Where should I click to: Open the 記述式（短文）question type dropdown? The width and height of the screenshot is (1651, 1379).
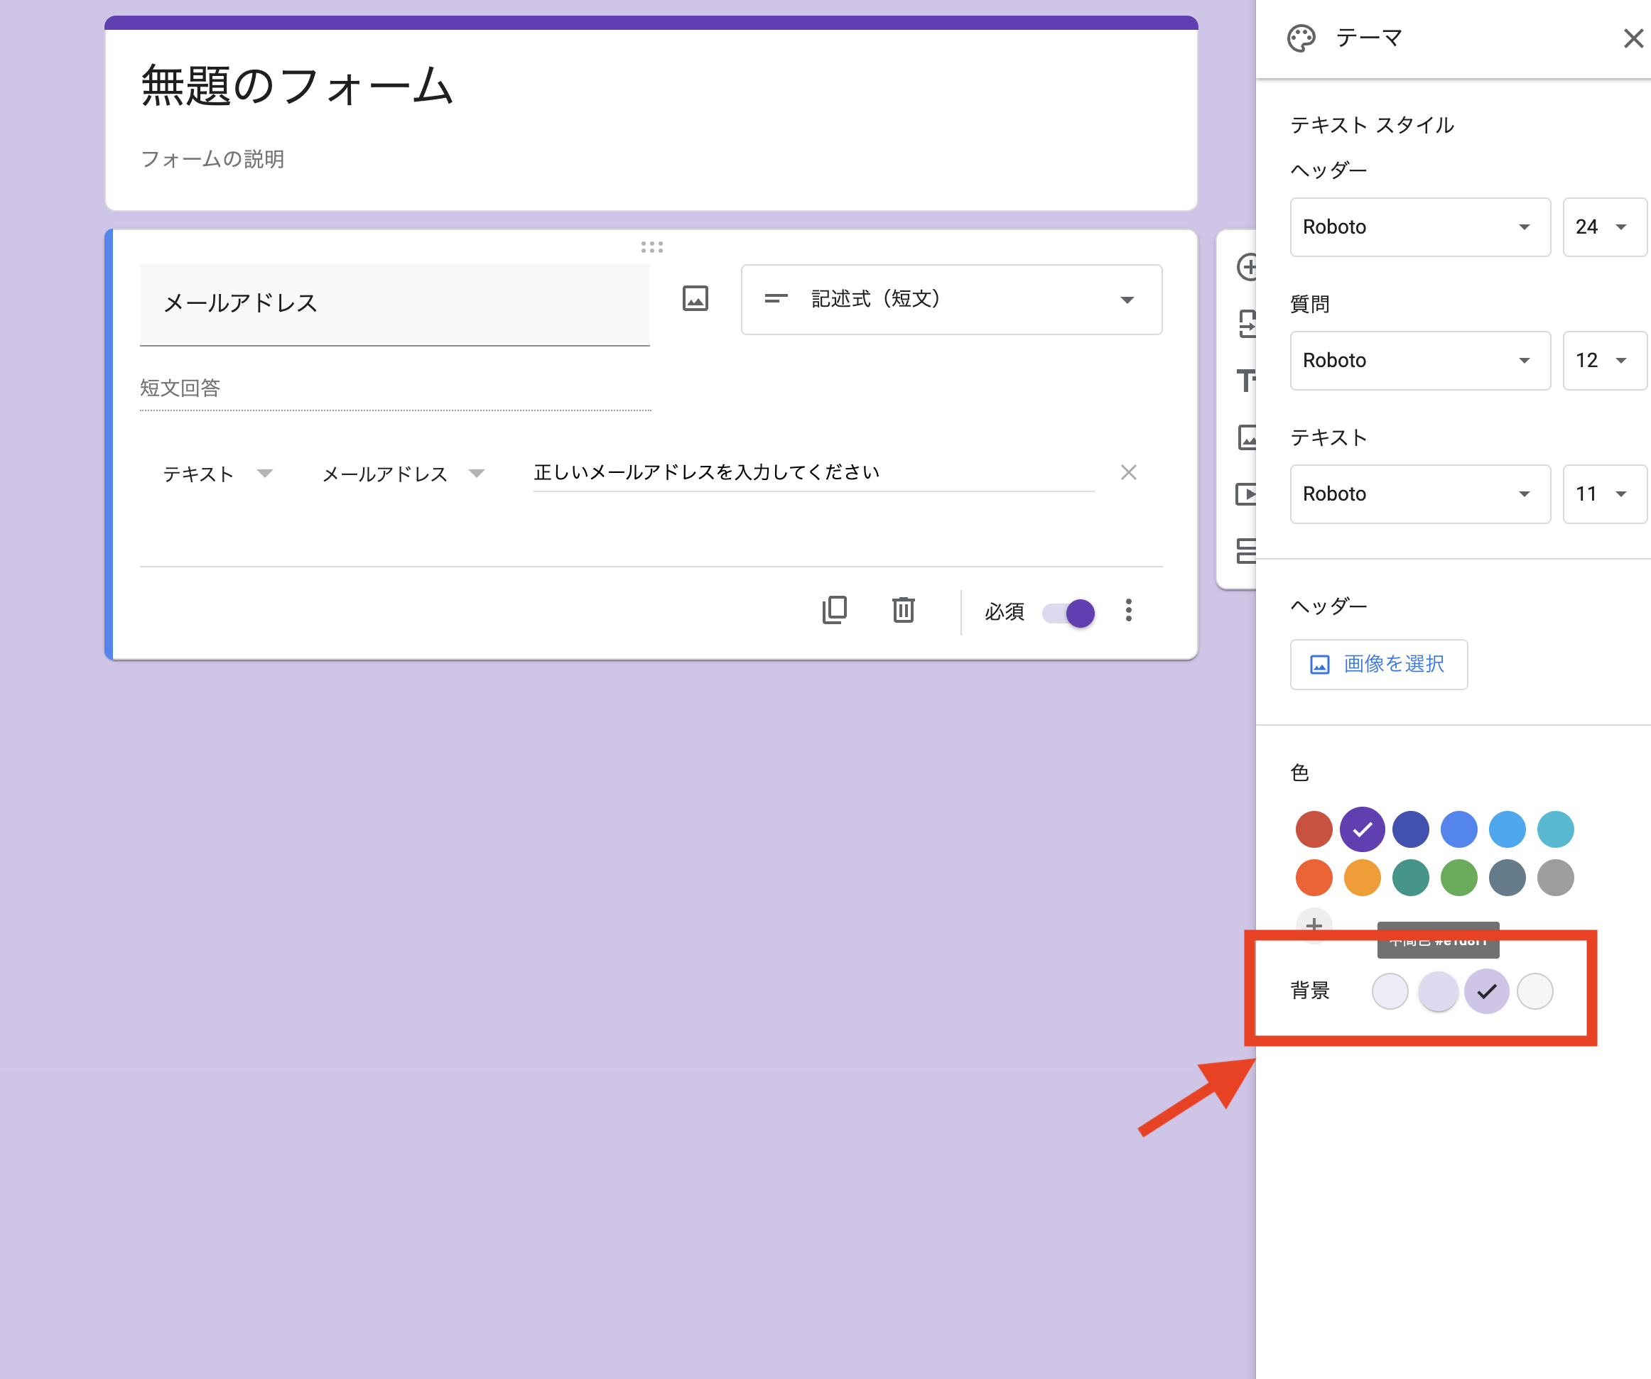951,300
